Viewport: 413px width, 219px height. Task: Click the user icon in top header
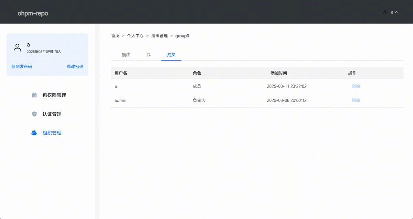385,12
